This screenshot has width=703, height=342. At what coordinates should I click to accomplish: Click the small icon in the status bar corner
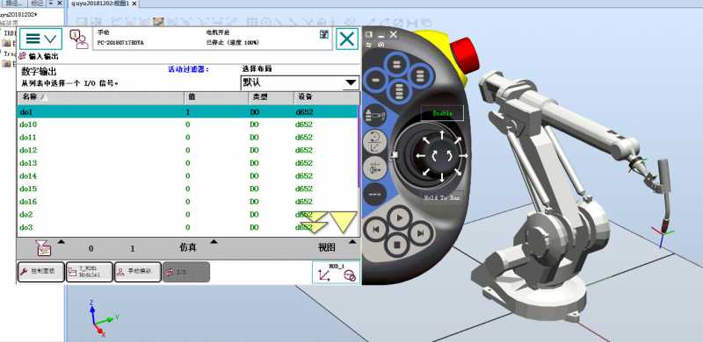tap(323, 34)
